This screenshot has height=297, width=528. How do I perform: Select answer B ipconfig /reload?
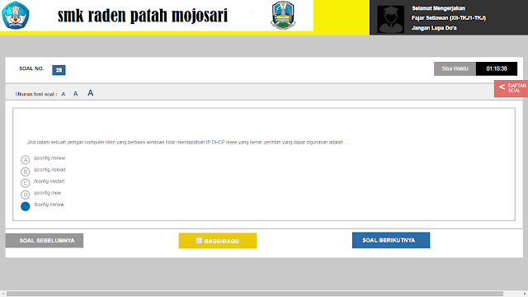[26, 172]
